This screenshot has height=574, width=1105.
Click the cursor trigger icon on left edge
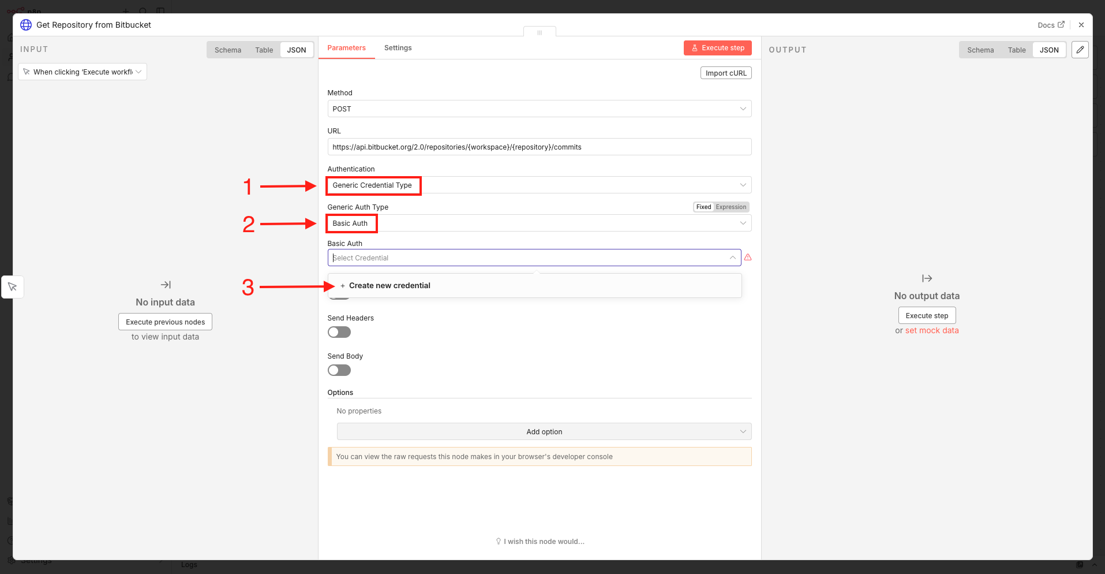point(13,287)
